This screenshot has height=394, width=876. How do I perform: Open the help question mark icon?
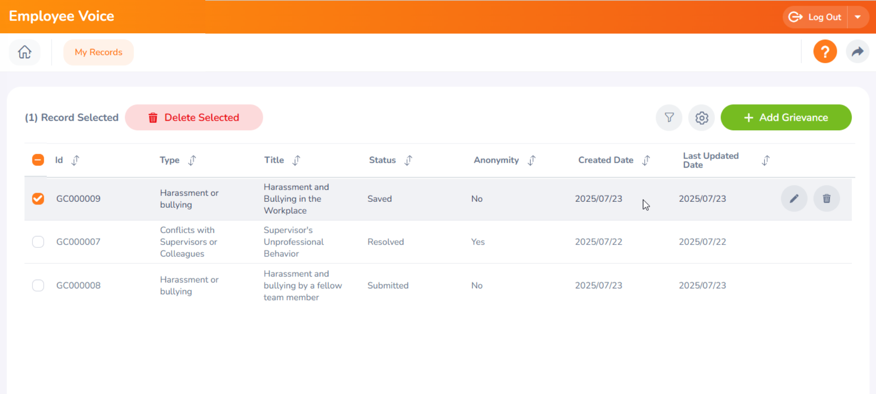coord(824,52)
